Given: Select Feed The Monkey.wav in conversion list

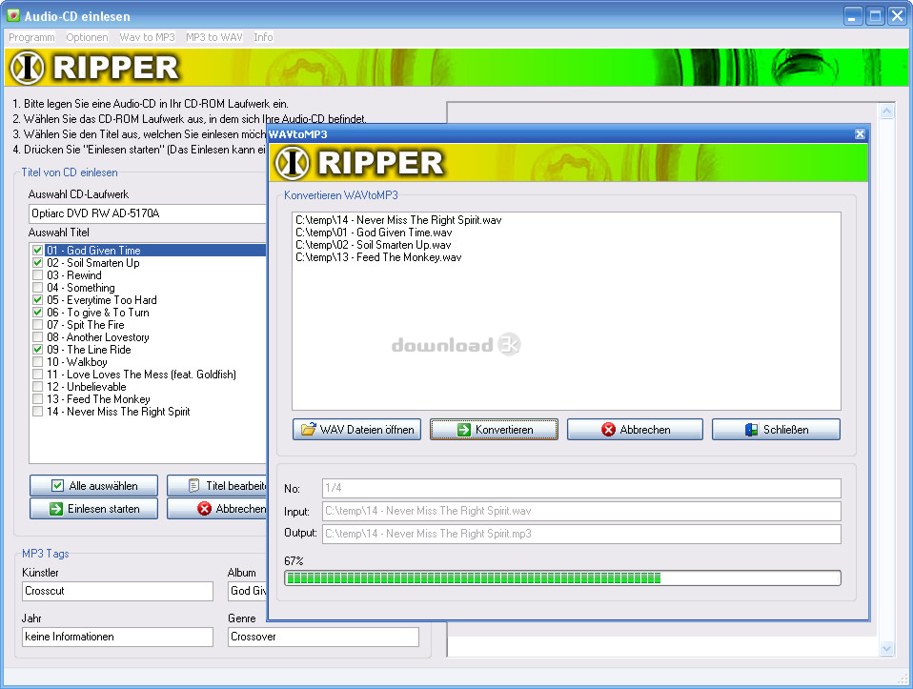Looking at the screenshot, I should pyautogui.click(x=378, y=257).
